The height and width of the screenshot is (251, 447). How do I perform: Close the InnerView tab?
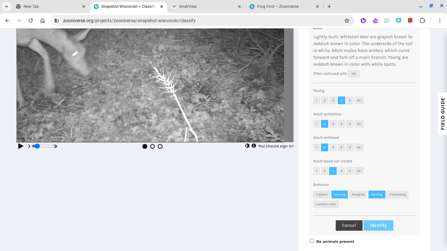tap(239, 7)
